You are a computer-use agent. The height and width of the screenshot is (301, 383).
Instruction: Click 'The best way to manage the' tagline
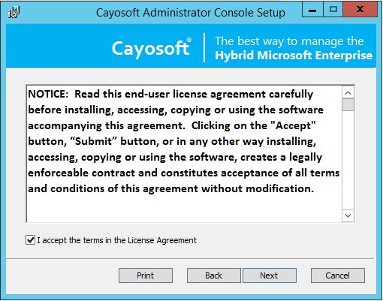pyautogui.click(x=289, y=41)
